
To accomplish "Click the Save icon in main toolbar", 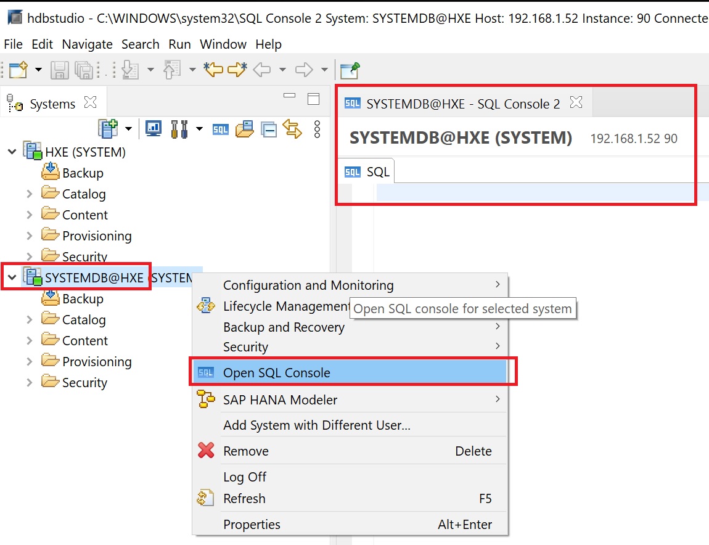I will 59,70.
